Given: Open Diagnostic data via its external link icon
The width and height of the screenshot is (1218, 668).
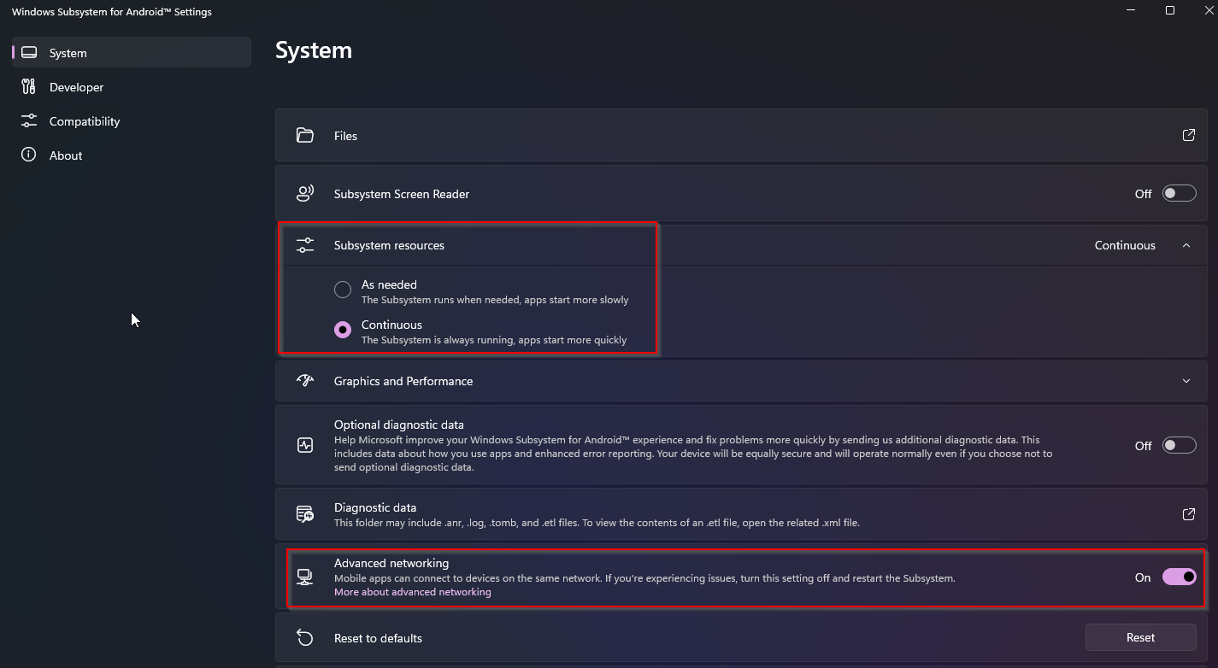Looking at the screenshot, I should click(1188, 514).
